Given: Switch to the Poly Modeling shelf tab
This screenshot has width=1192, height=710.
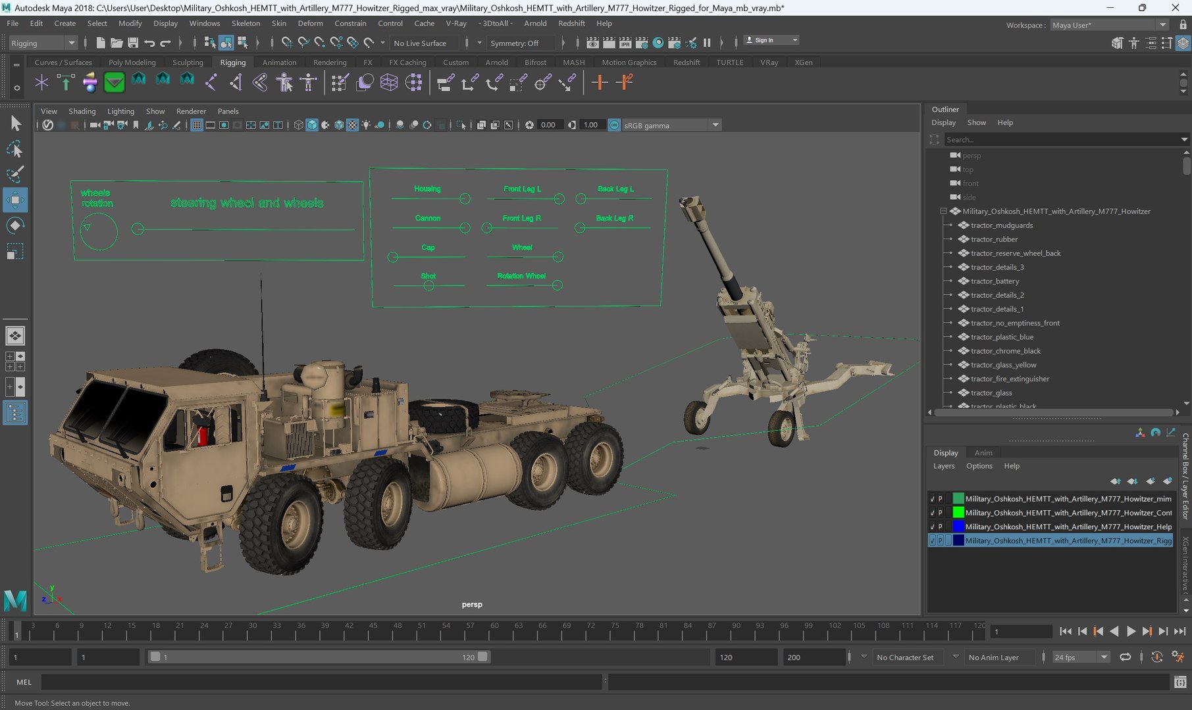Looking at the screenshot, I should (x=132, y=62).
